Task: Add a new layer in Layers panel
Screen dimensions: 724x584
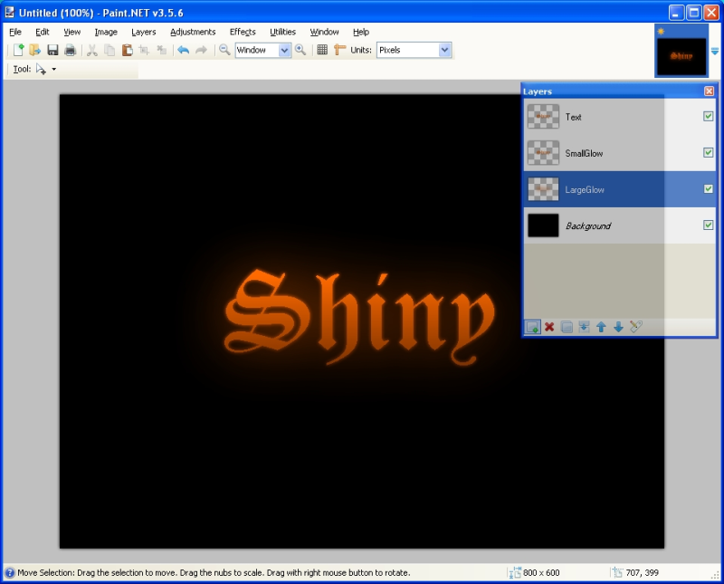Action: point(533,327)
